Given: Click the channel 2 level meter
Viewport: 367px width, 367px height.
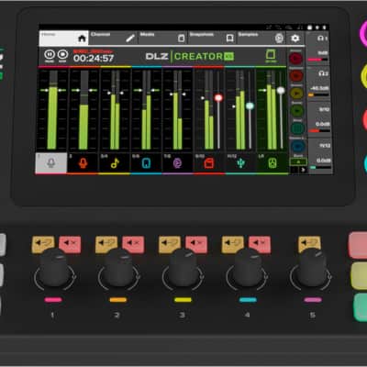Looking at the screenshot, I should pyautogui.click(x=83, y=110).
